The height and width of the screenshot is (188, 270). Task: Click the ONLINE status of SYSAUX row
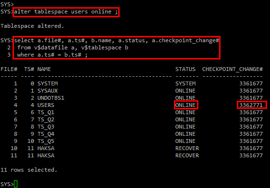[x=185, y=91]
